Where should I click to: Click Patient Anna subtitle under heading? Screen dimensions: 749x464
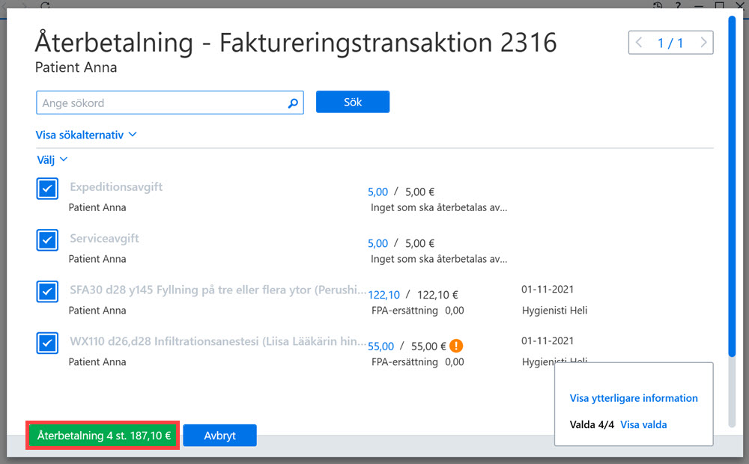point(76,67)
